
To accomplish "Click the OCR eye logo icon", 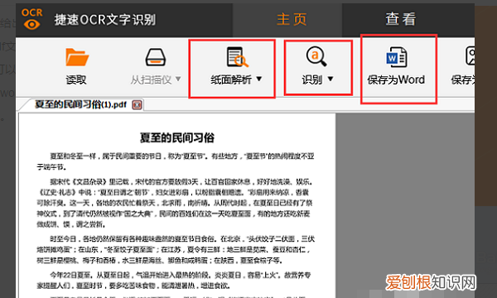I will click(x=31, y=19).
